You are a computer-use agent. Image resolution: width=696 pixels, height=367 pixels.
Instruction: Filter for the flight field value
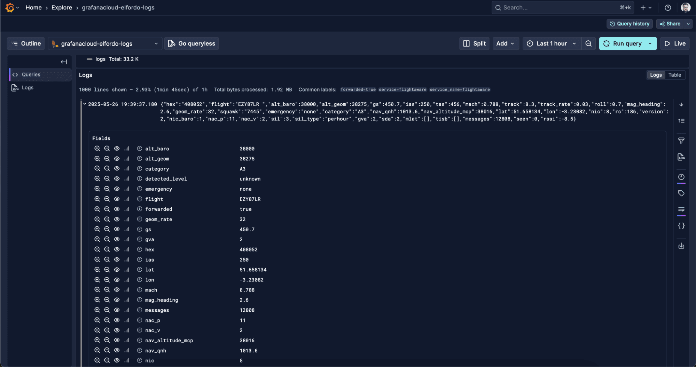point(97,199)
